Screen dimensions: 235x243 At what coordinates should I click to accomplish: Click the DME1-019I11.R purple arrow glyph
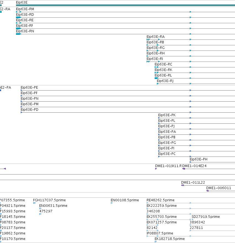[x=156, y=169]
